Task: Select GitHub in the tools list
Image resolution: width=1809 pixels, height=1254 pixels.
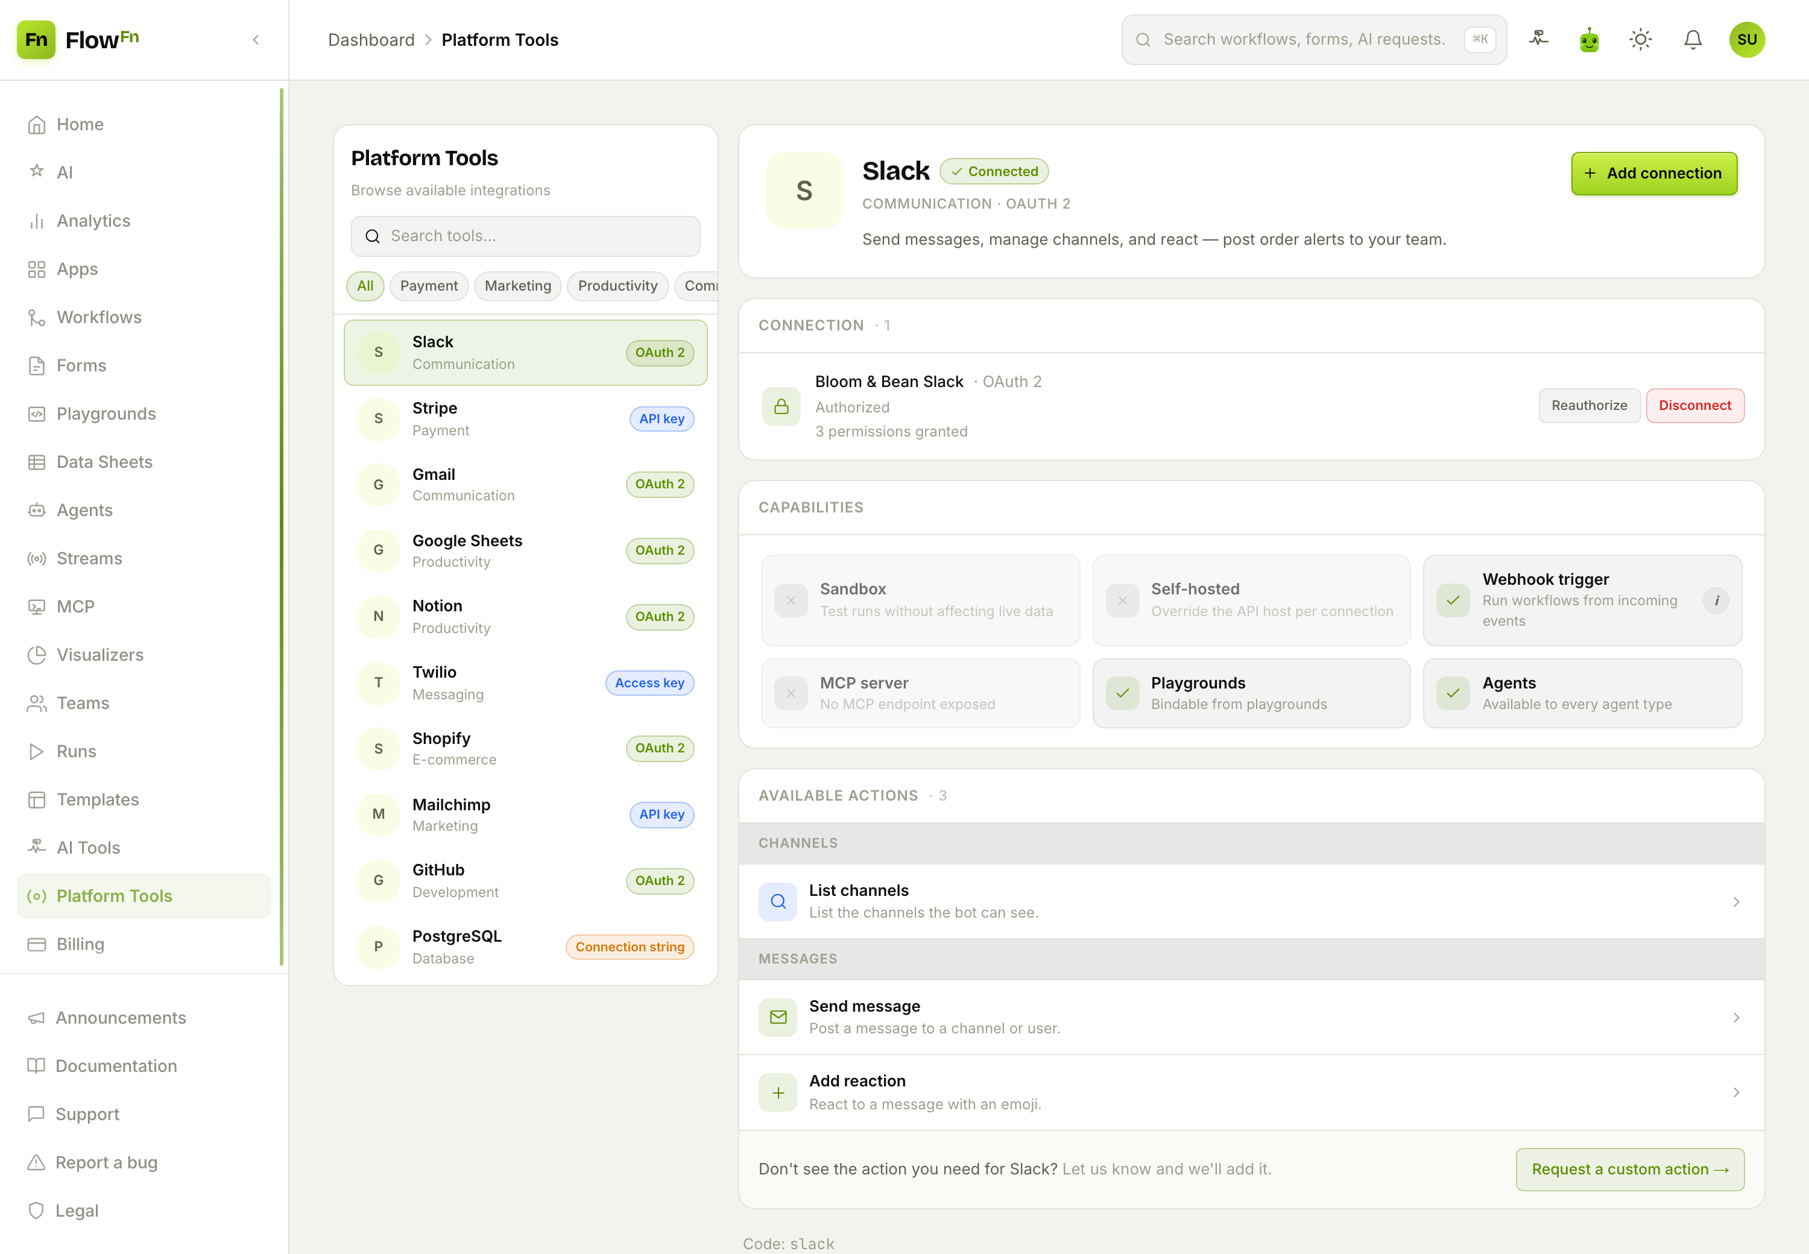Action: point(525,881)
